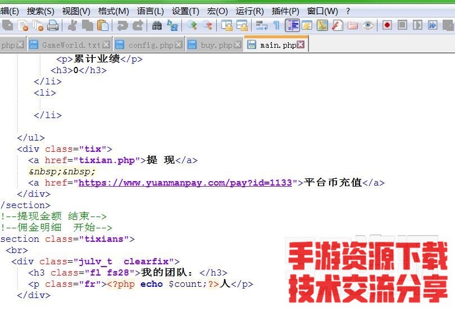Switch to the config.php tab
Viewport: 455px width, 311px height.
[x=151, y=45]
